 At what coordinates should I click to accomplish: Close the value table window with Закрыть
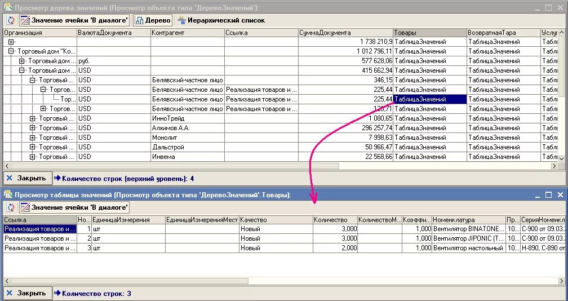coord(28,293)
